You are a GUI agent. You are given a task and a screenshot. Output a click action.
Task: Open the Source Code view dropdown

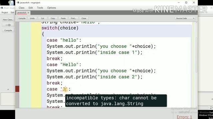[185, 19]
